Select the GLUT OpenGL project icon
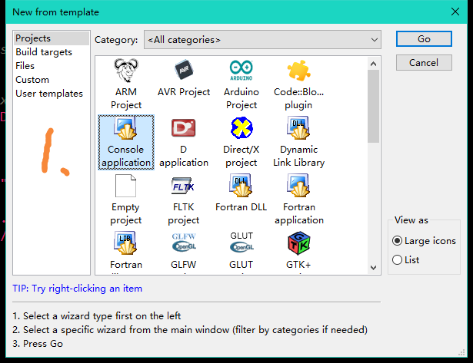 tap(241, 242)
